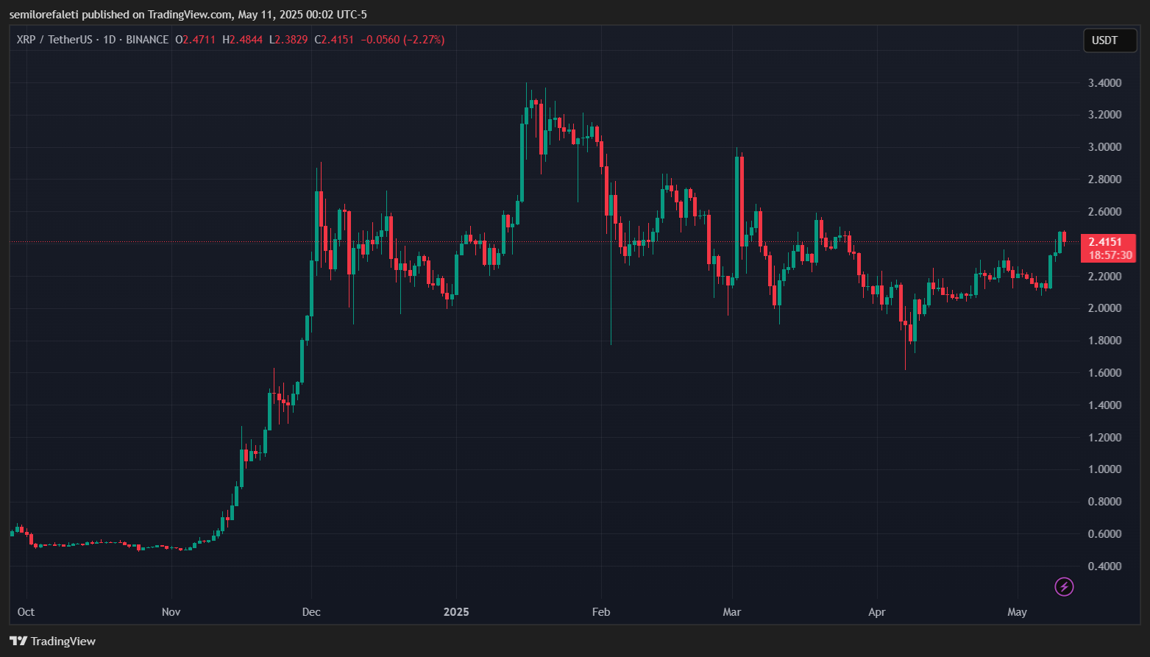Click the Feb label on time axis
The width and height of the screenshot is (1150, 657).
click(x=601, y=612)
